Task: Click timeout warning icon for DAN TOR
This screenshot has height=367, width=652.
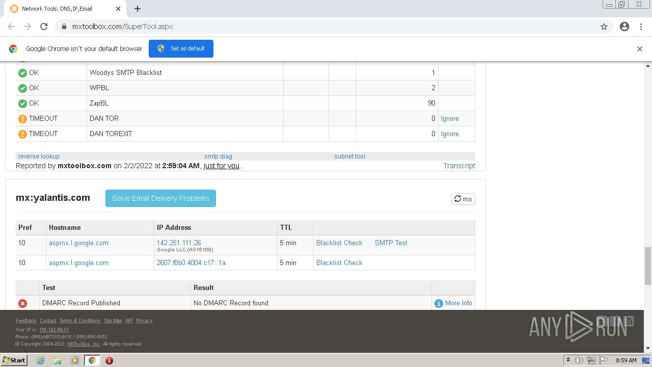Action: (x=22, y=119)
